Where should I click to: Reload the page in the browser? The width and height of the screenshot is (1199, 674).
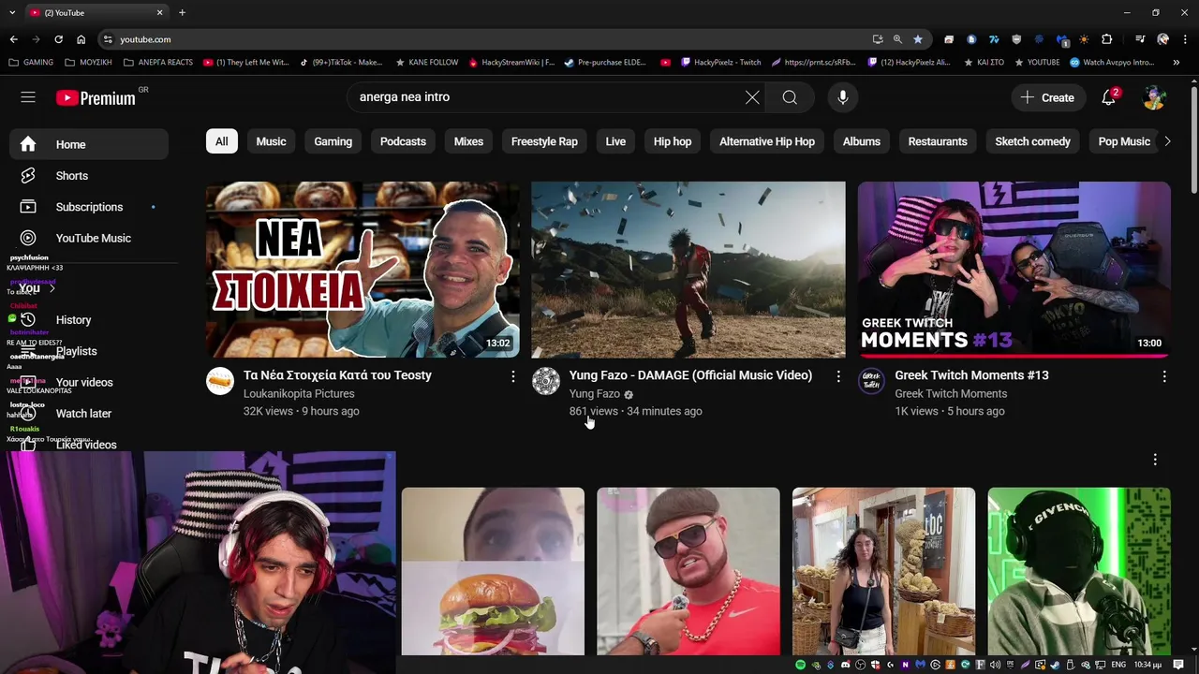point(58,39)
